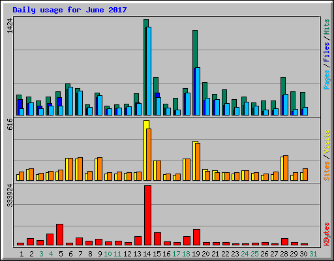
Task: Click the title 'Daily usage for June 2017'
Action: click(70, 10)
